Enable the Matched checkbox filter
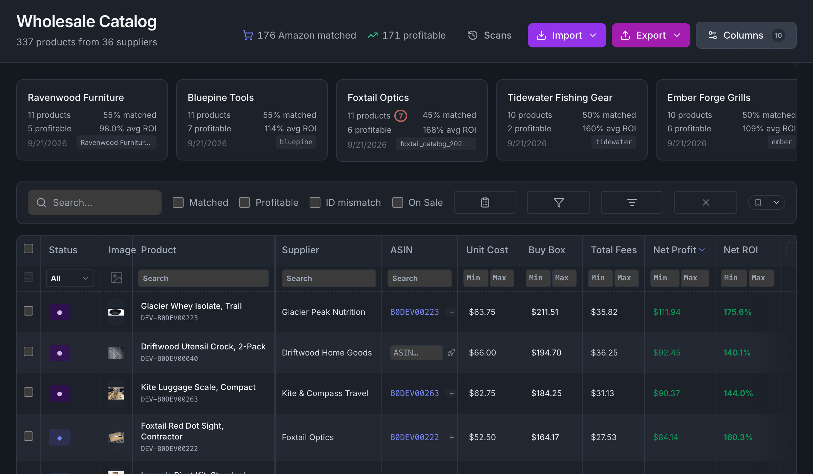 point(178,202)
